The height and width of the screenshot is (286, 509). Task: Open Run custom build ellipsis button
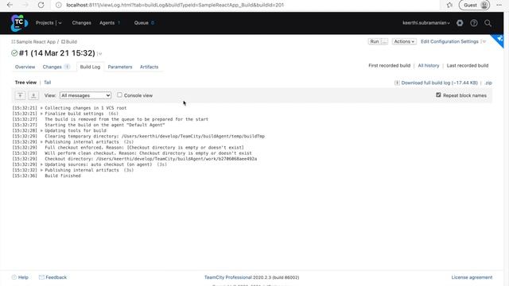pyautogui.click(x=384, y=41)
